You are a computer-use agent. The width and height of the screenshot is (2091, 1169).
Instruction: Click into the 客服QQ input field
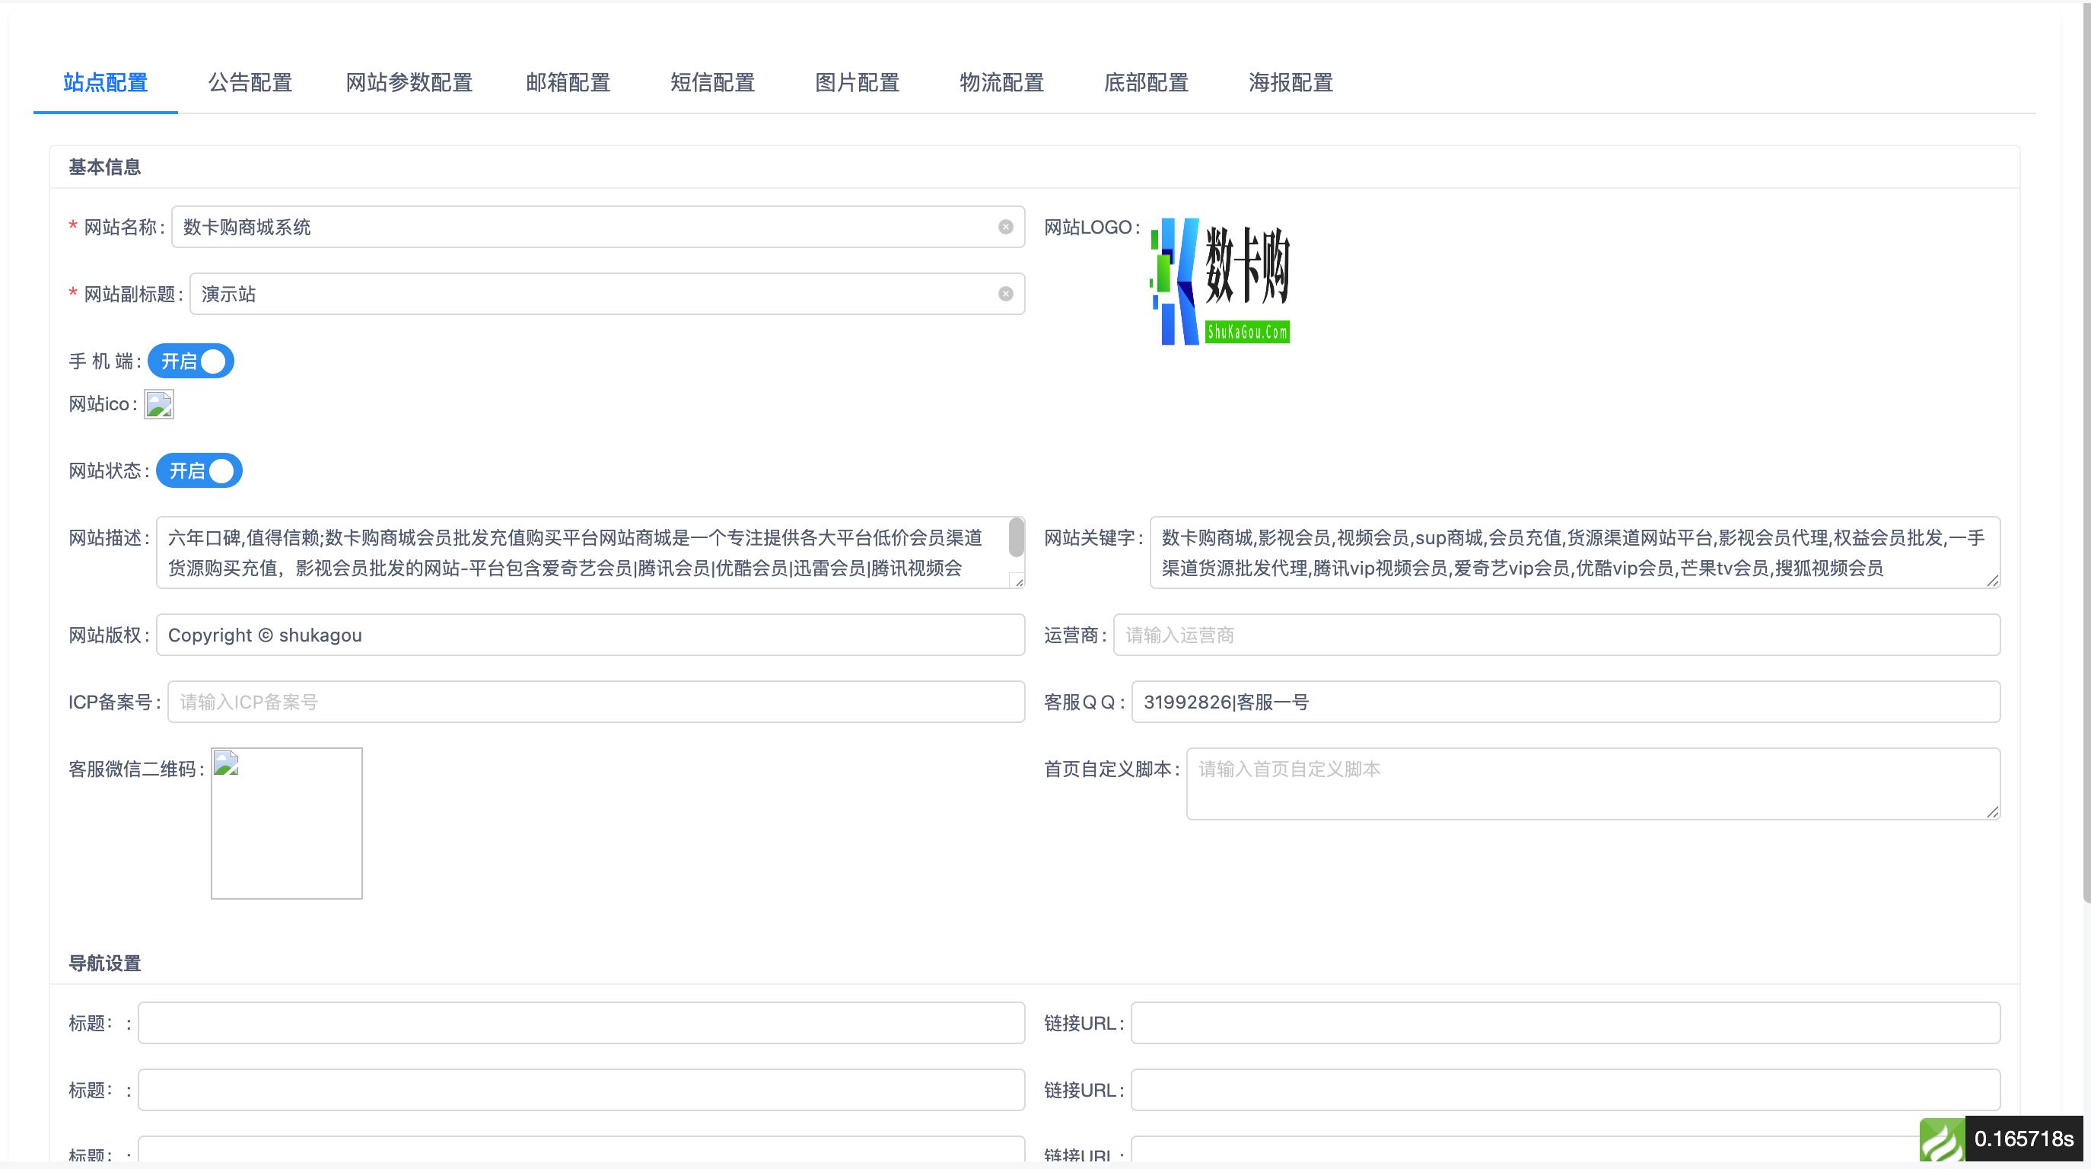click(x=1566, y=702)
